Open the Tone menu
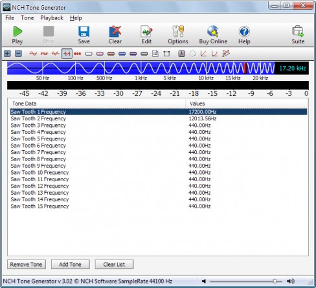Screen dimensions: 316x288 click(x=27, y=18)
